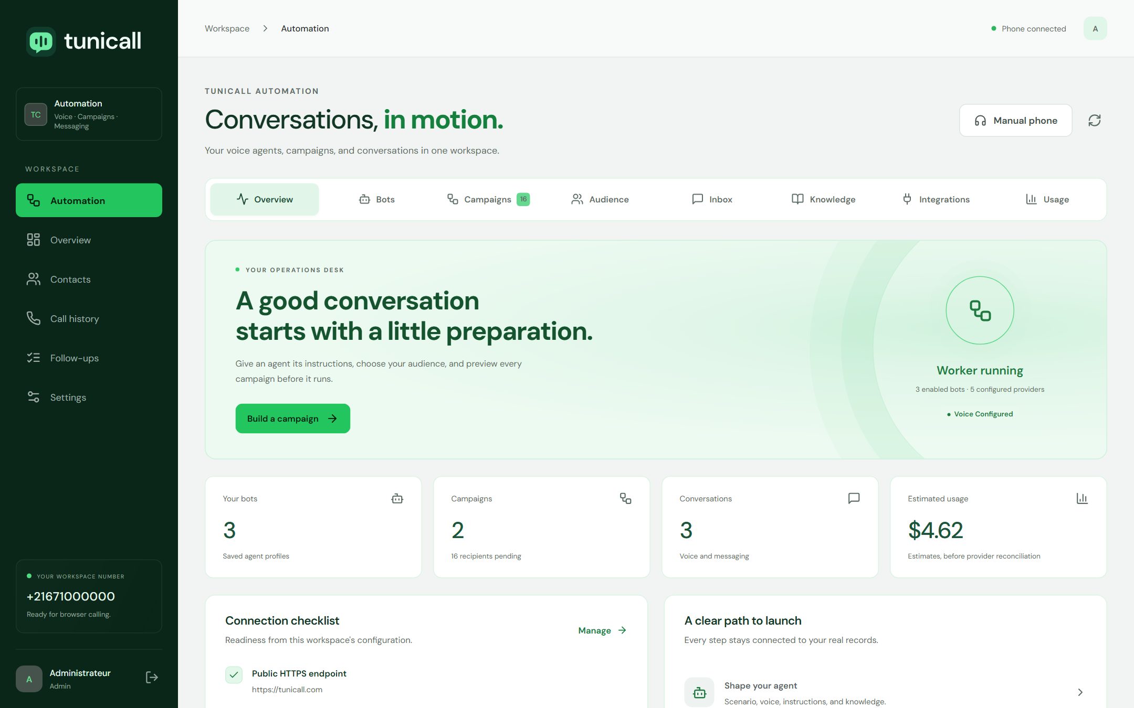Screen dimensions: 1134x708
Task: Open the Integrations tab
Action: click(x=936, y=199)
